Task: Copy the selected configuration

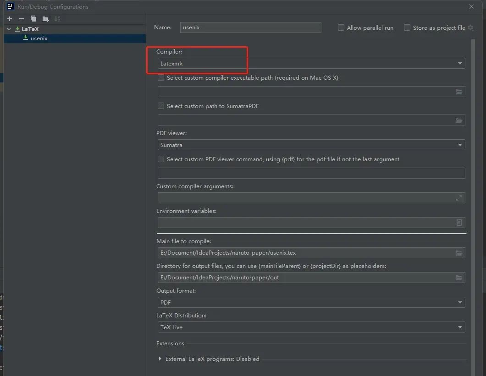Action: coord(33,19)
